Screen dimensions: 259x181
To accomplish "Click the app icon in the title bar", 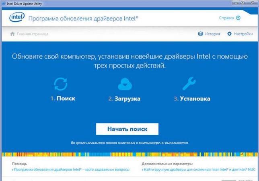I will (x=3, y=4).
